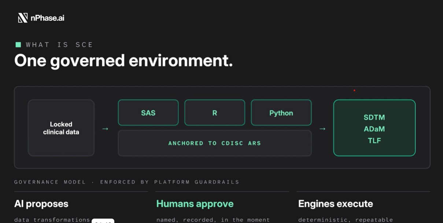Click the green square beside WHAT IS SCE

[18, 45]
